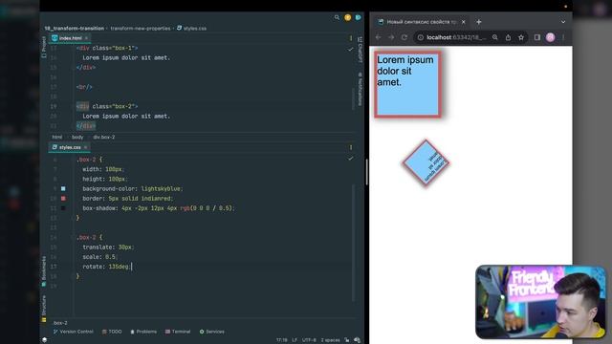
Task: Go back in the browser
Action: 379,37
